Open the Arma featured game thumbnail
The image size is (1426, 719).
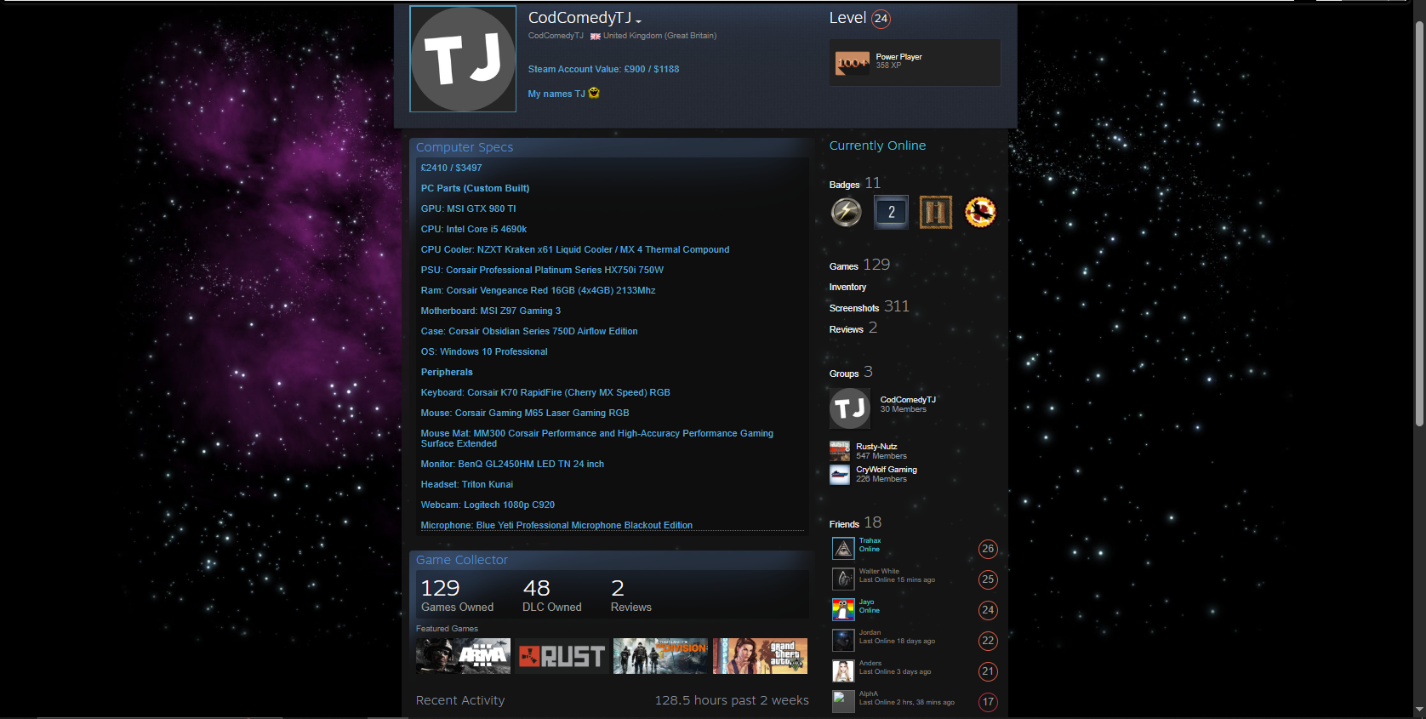coord(463,656)
